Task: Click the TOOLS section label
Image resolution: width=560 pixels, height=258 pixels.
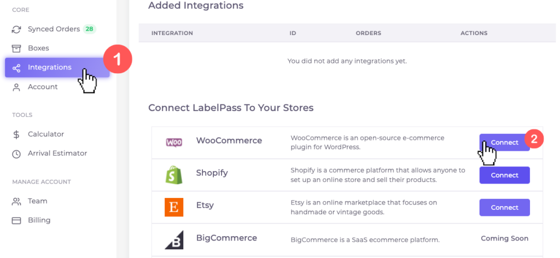Action: 22,115
